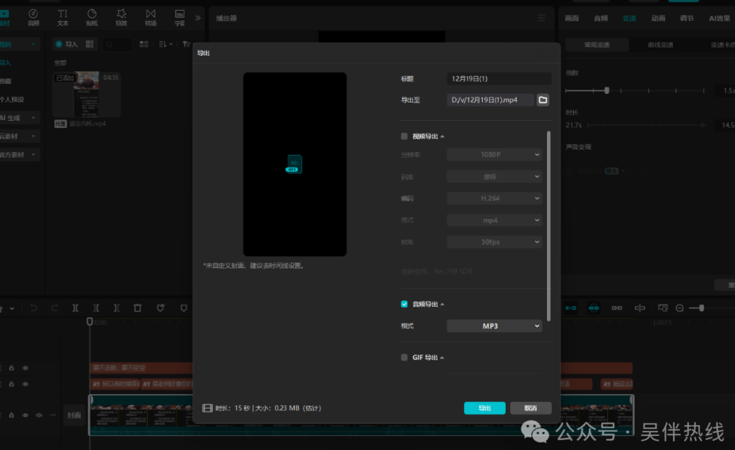The width and height of the screenshot is (735, 450).
Task: Select the 常规变速 normal speed sub-tab
Action: (596, 45)
